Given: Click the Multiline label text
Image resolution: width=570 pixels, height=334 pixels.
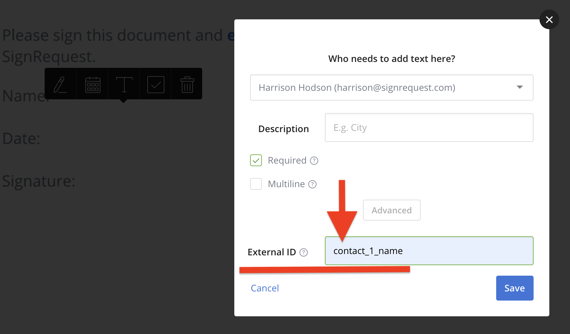Looking at the screenshot, I should pos(286,184).
